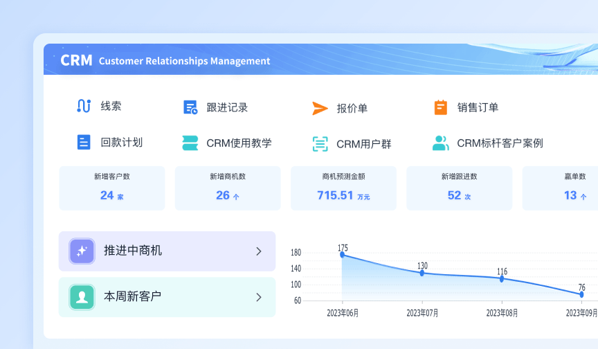Select the 新增跟进数 card showing 52
The width and height of the screenshot is (598, 349).
tap(460, 188)
